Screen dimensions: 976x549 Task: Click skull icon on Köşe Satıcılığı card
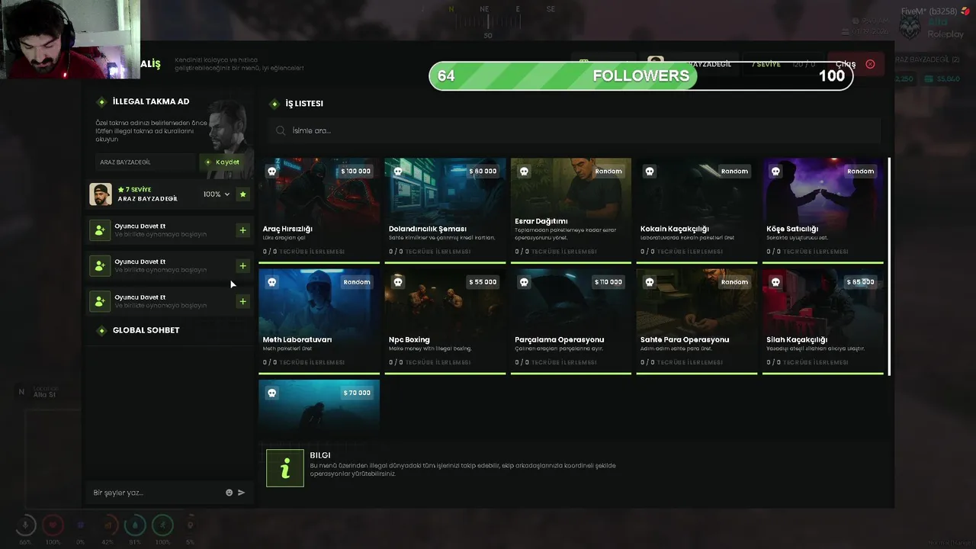pos(775,172)
